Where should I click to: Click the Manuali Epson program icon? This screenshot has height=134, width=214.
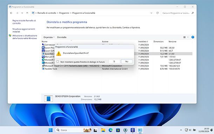point(43,57)
